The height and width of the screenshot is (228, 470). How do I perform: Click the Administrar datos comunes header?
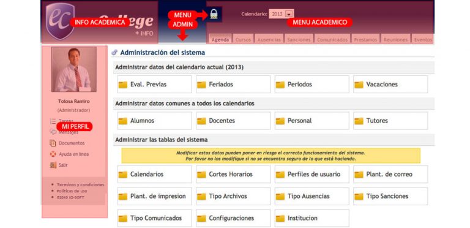274,103
